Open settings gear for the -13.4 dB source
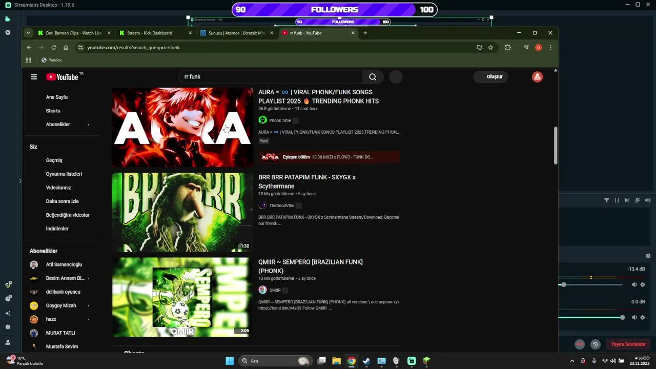Screen dimensions: 656x369 [643, 284]
